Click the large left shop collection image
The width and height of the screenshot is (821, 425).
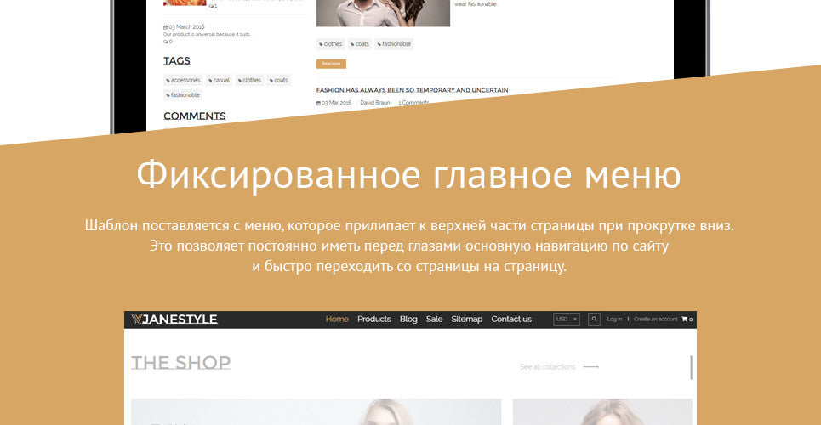[316, 412]
